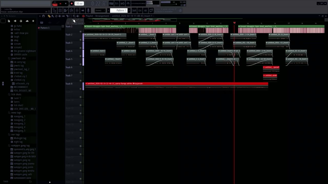Open the cloud tab icon in Browser

(x=27, y=21)
